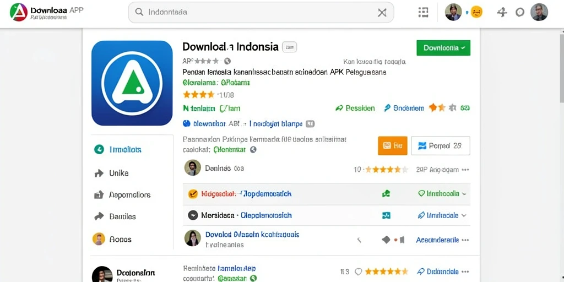
Task: Select Tmelfots in the sidebar
Action: click(125, 150)
